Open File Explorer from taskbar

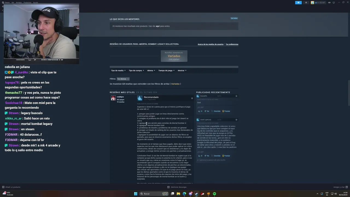point(178,194)
